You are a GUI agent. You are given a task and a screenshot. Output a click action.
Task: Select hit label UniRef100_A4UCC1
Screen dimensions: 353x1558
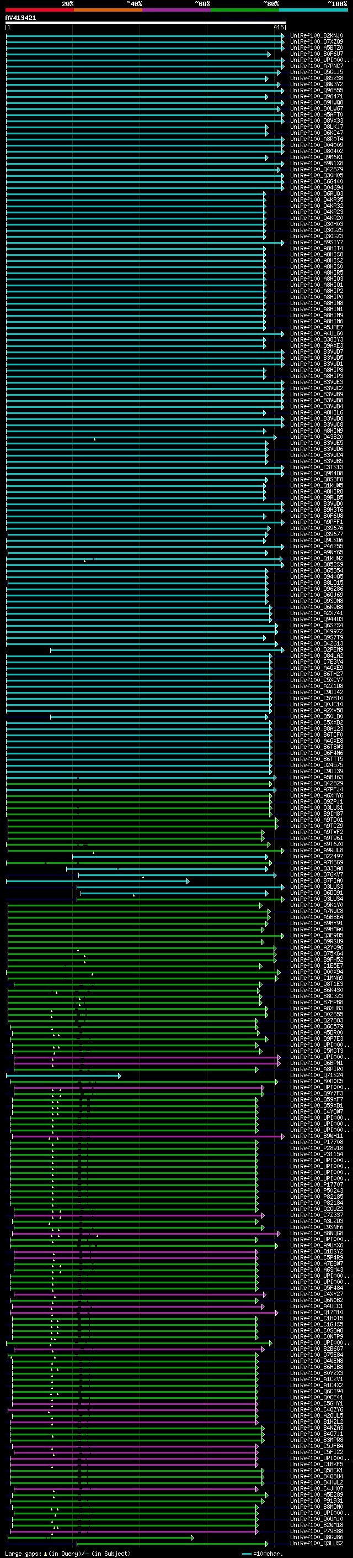pyautogui.click(x=317, y=1307)
